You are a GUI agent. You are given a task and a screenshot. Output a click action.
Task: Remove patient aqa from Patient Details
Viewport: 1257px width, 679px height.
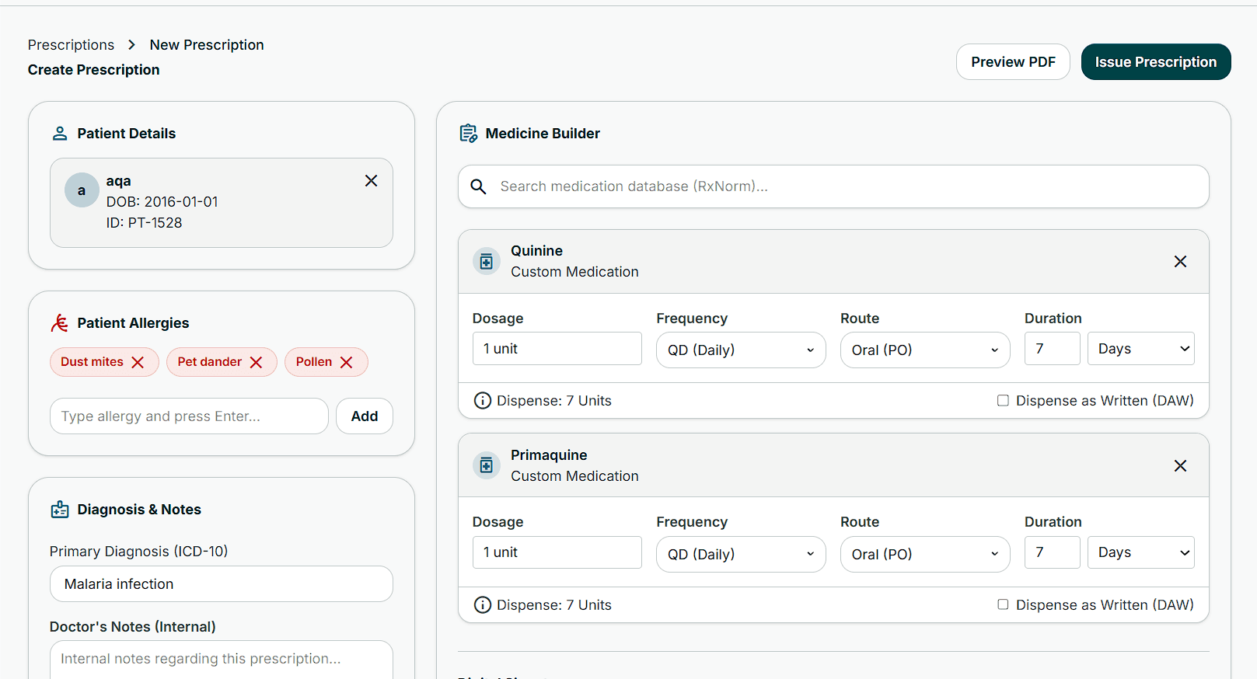point(371,181)
